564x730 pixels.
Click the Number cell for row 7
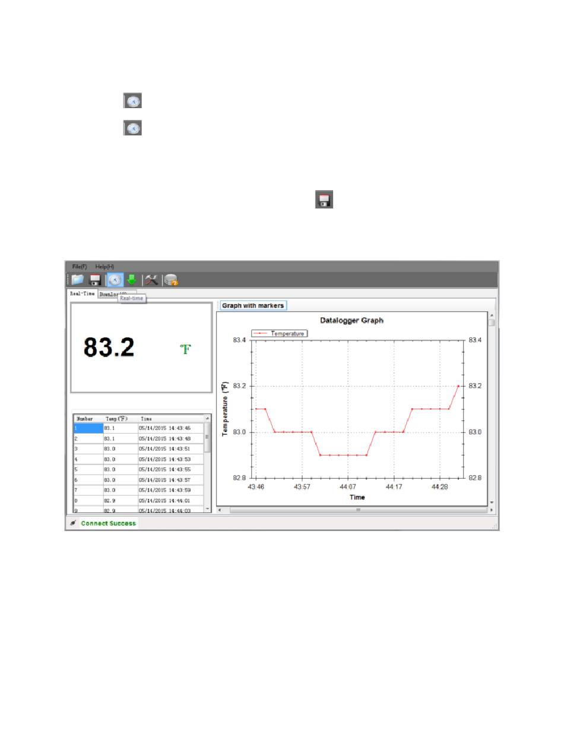(x=88, y=490)
